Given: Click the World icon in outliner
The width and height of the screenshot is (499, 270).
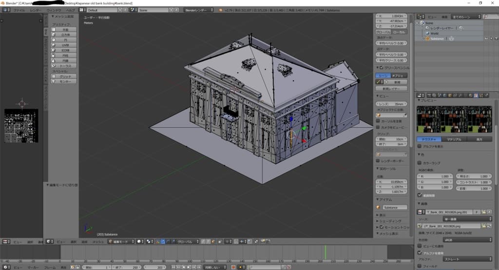Looking at the screenshot, I should click(426, 33).
